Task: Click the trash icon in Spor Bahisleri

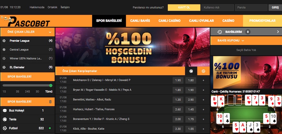Action: click(x=50, y=102)
